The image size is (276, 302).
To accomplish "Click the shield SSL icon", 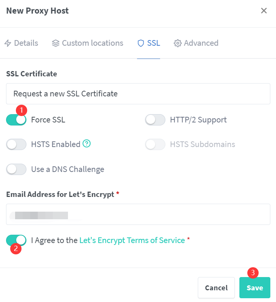I will 141,43.
